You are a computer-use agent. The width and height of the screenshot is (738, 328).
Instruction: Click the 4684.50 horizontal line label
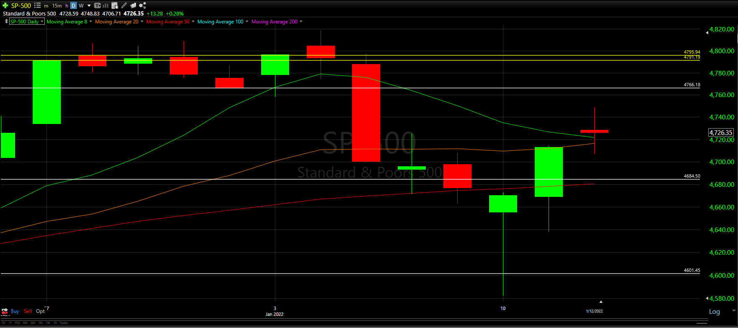coord(692,176)
